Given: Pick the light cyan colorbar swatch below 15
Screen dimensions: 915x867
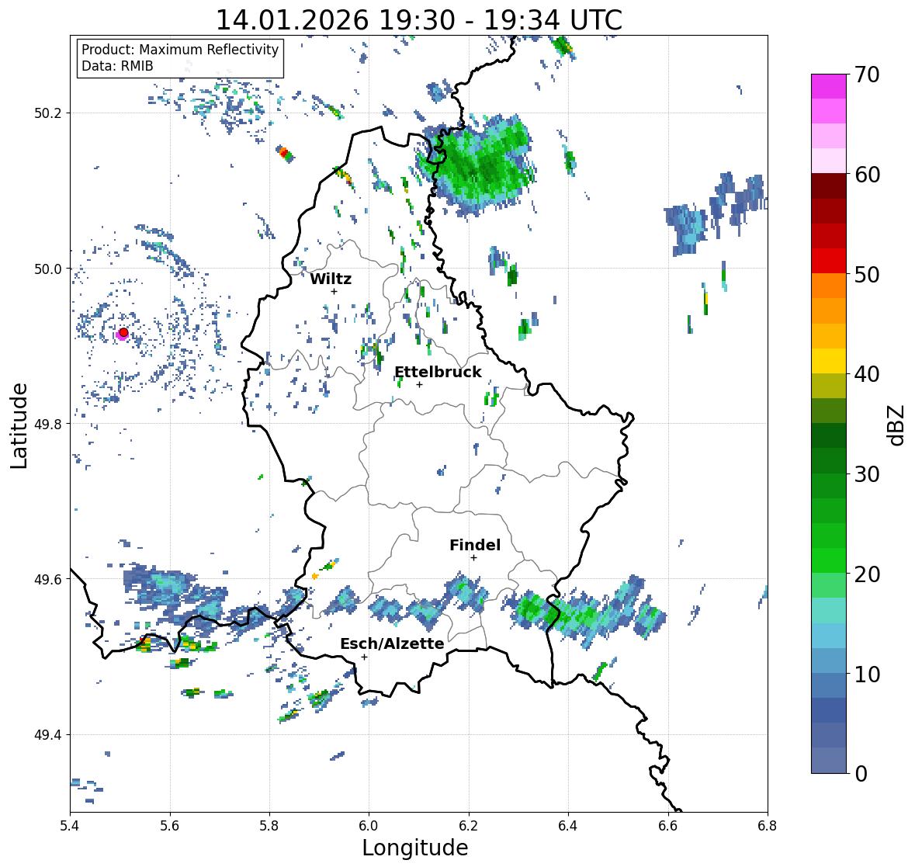Looking at the screenshot, I should 829,636.
